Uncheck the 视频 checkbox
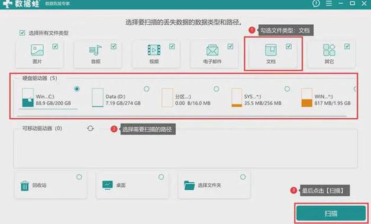The image size is (371, 224). [x=172, y=46]
